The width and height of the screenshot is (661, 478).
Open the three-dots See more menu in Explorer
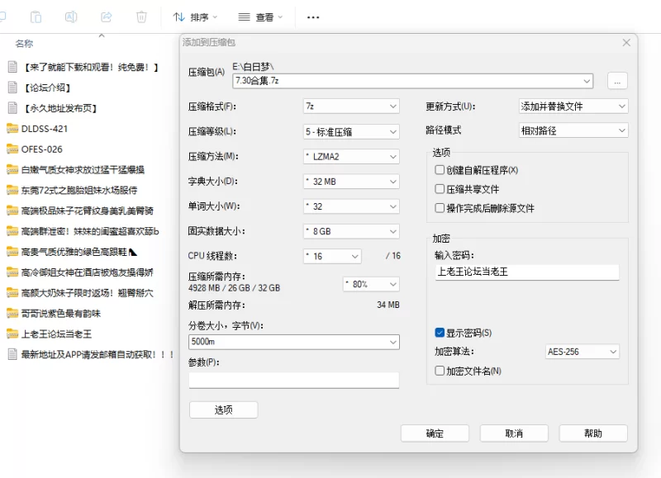(313, 17)
